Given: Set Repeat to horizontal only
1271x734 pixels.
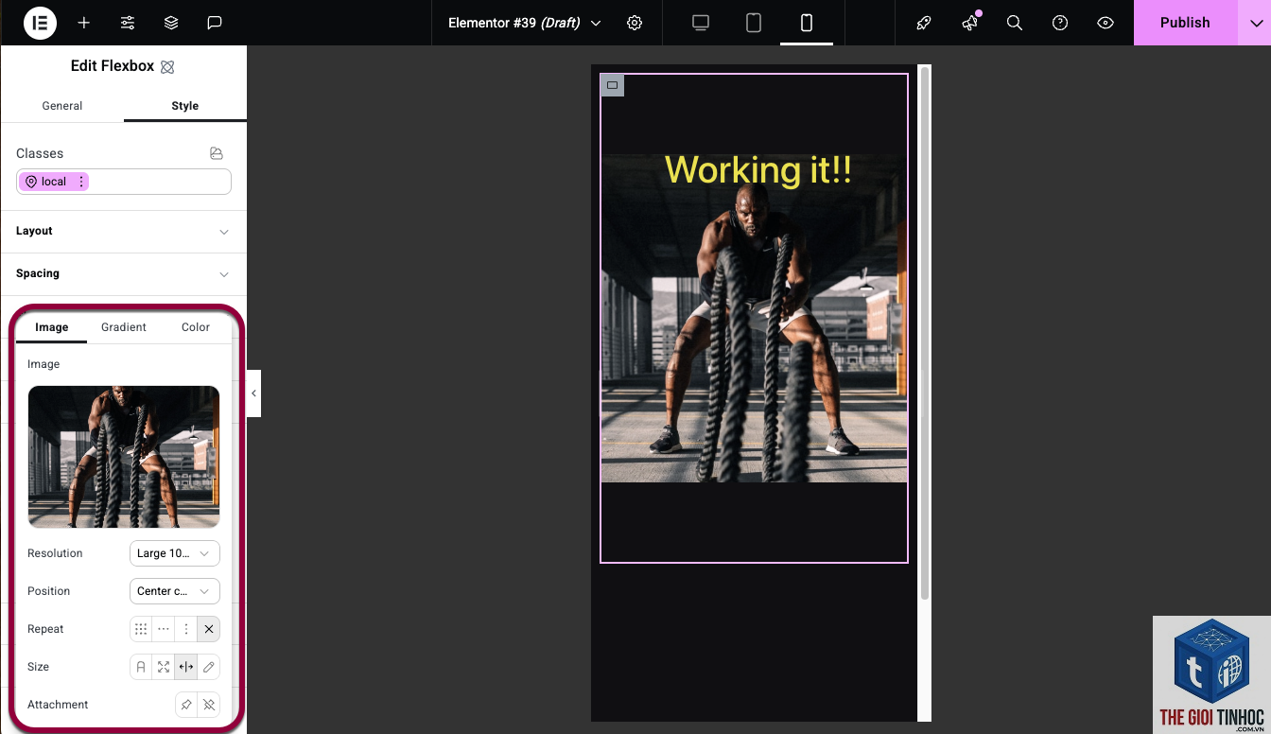Looking at the screenshot, I should [164, 629].
